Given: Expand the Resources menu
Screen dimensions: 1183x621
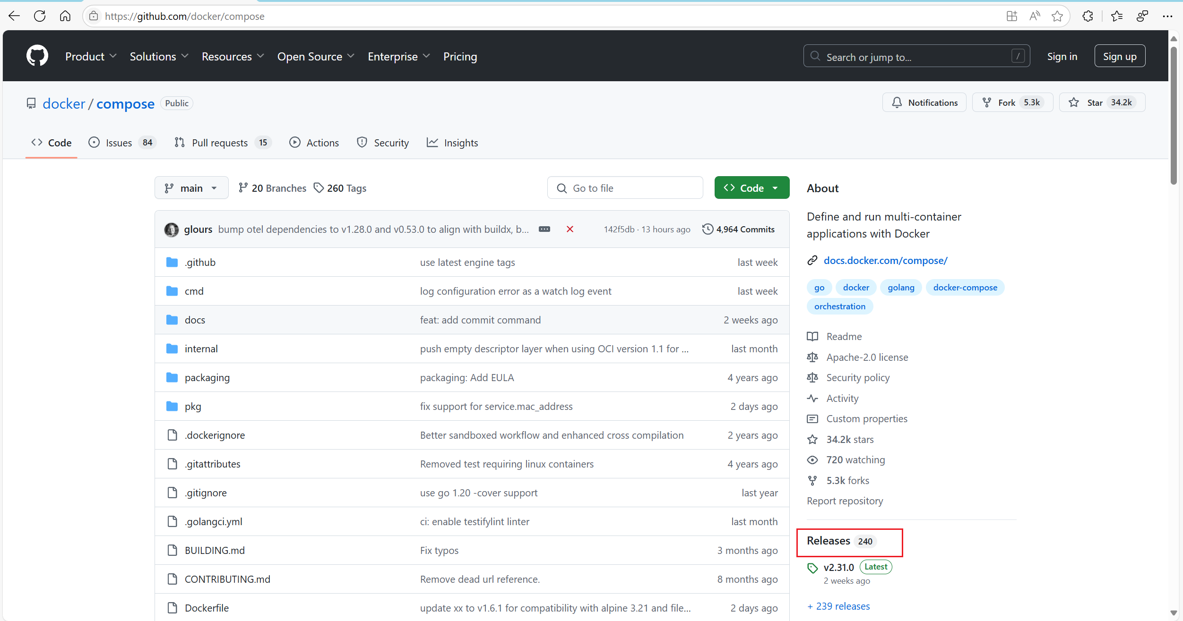Looking at the screenshot, I should (x=233, y=57).
